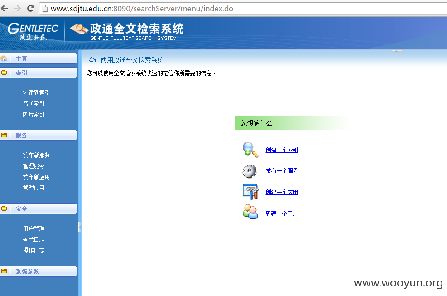Screen dimensions: 447x296
Task: Open 普通索引 in the sidebar
Action: point(34,103)
